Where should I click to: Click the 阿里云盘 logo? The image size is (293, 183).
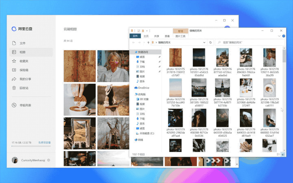point(22,29)
